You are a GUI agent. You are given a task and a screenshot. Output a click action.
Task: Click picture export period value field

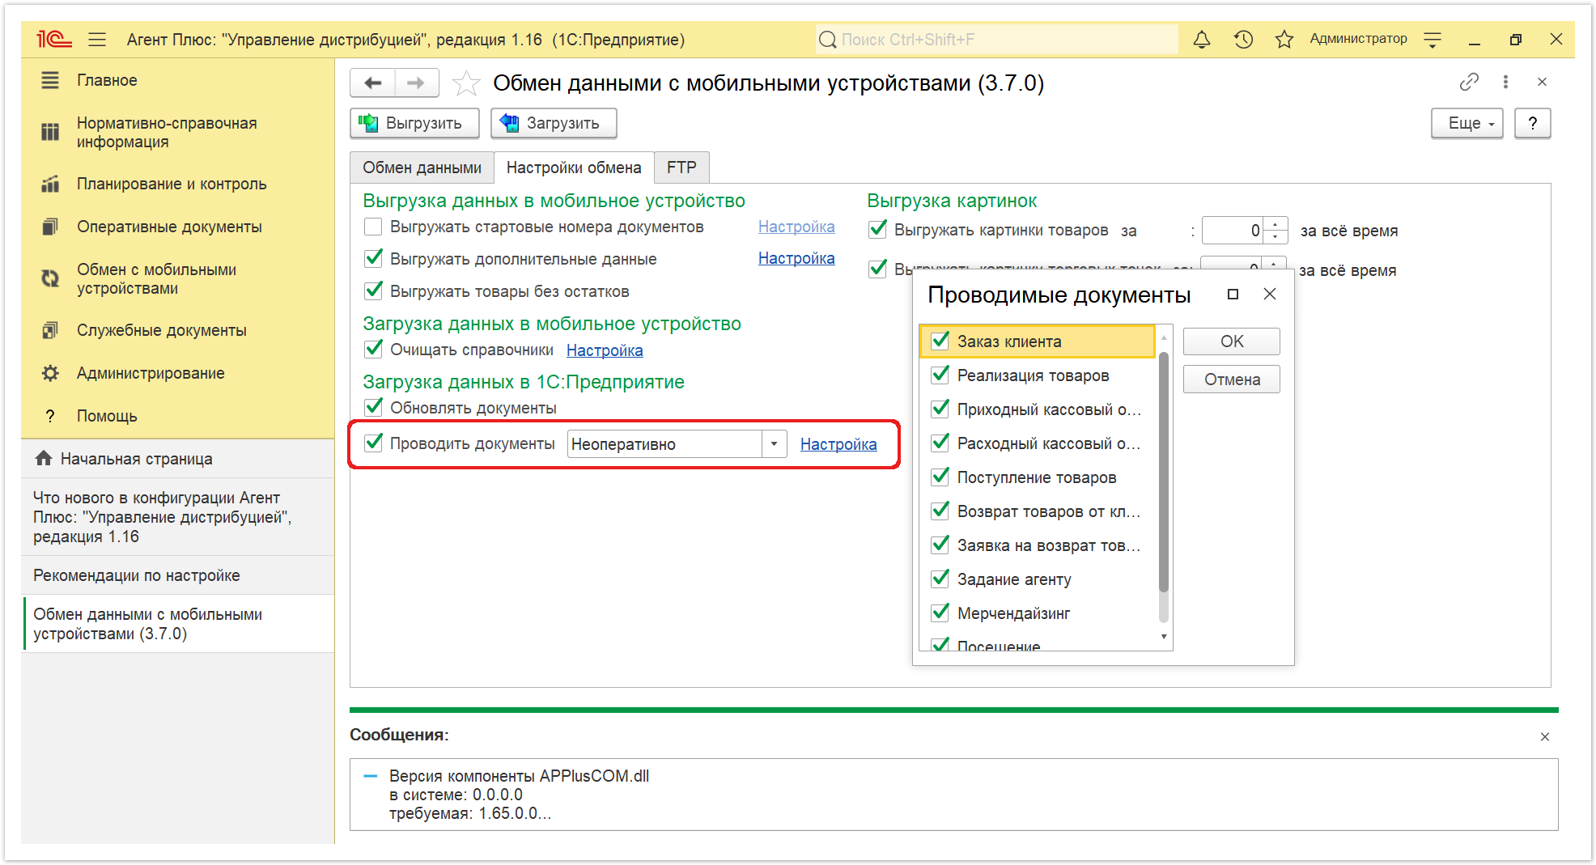point(1233,230)
